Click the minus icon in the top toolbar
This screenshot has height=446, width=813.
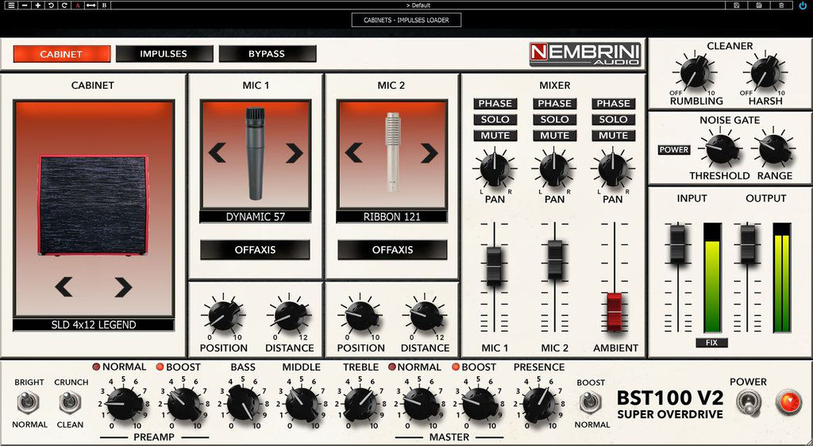(x=25, y=6)
